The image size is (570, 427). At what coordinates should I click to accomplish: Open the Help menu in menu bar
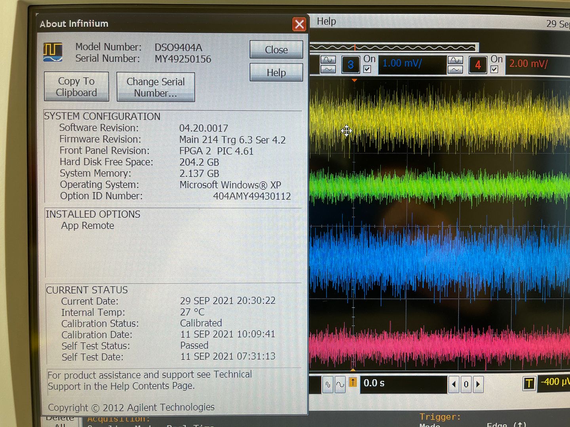pos(326,21)
